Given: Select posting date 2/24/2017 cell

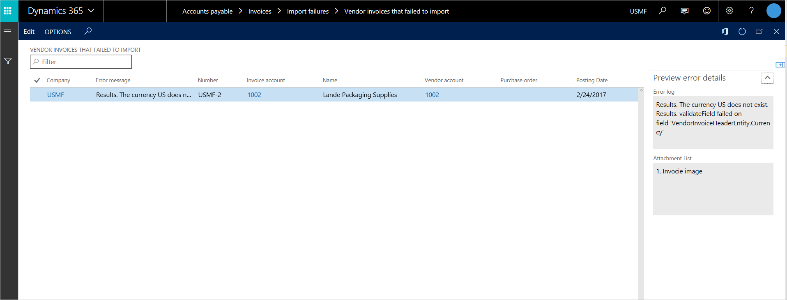Looking at the screenshot, I should (x=591, y=95).
